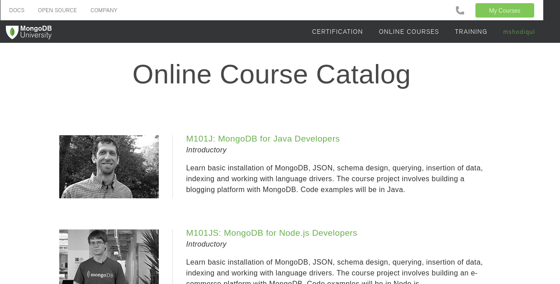Click the M101J course description paragraph
The width and height of the screenshot is (560, 284).
click(x=334, y=179)
